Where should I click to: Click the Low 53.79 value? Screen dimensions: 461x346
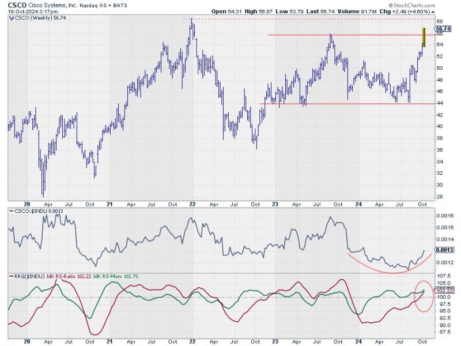(x=290, y=12)
